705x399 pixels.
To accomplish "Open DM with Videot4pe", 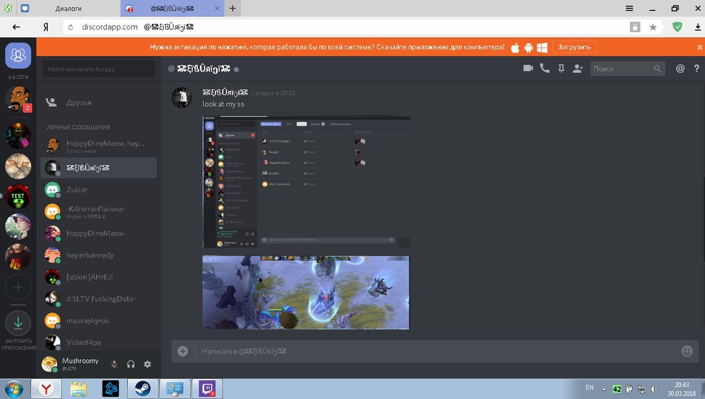I will (99, 342).
